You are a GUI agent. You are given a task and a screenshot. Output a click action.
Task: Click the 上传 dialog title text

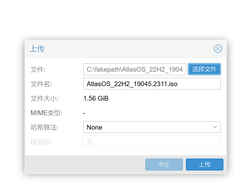pyautogui.click(x=37, y=49)
